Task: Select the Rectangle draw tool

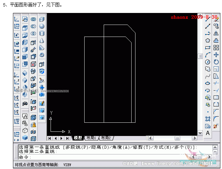Action: point(208,48)
